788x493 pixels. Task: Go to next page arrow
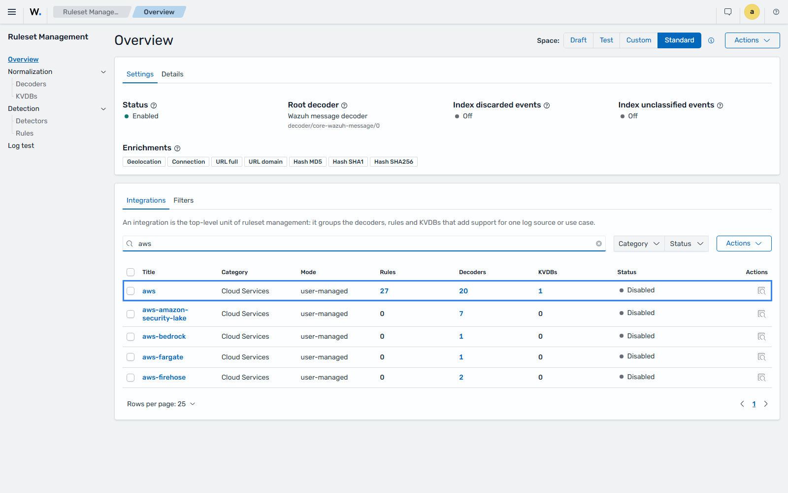click(x=766, y=404)
